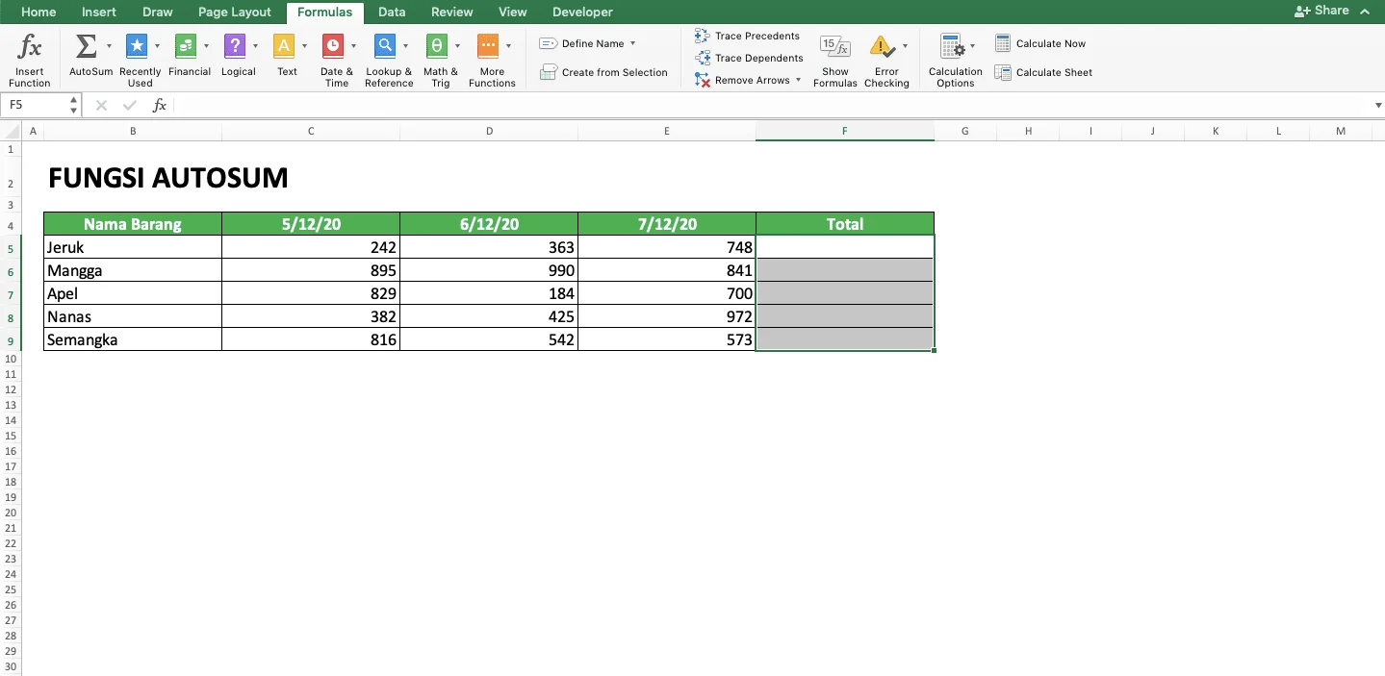
Task: Click the Select All corner triangle
Action: tap(11, 131)
